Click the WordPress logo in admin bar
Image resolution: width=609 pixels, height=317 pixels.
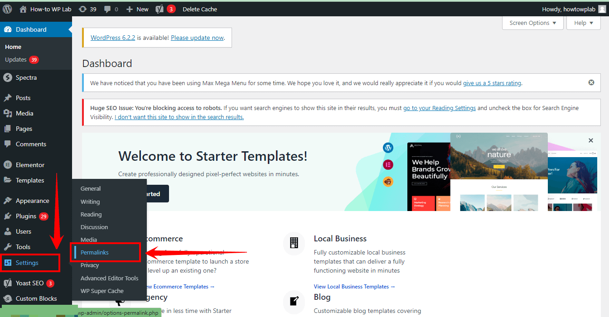[x=7, y=9]
